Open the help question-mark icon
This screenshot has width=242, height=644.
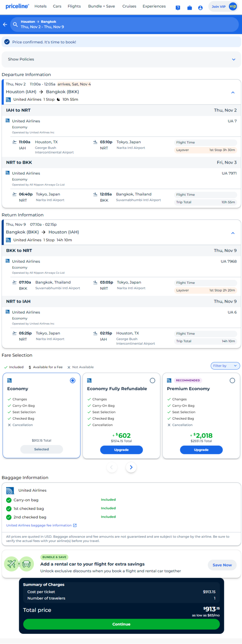point(178,8)
